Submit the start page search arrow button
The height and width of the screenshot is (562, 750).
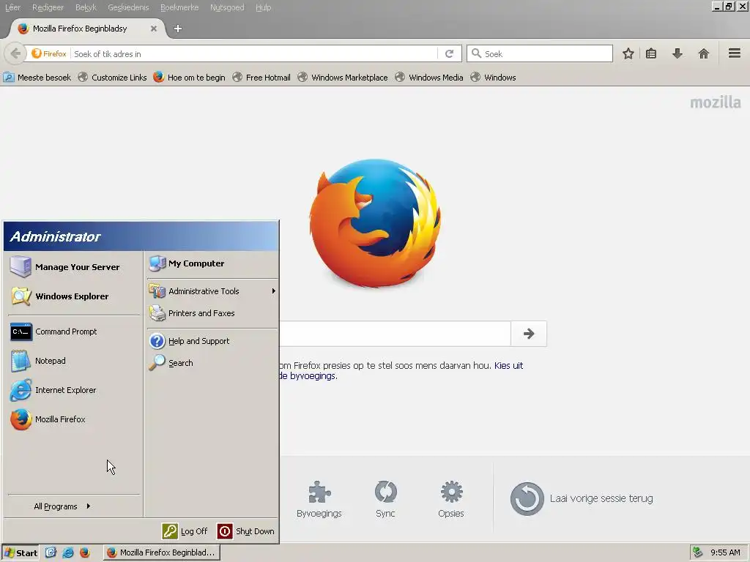tap(529, 334)
